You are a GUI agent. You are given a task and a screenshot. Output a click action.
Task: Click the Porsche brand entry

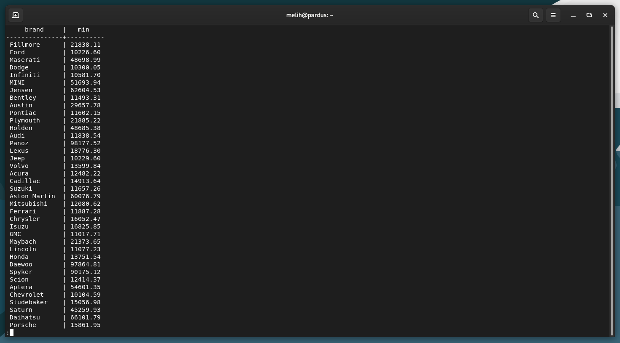click(x=23, y=325)
